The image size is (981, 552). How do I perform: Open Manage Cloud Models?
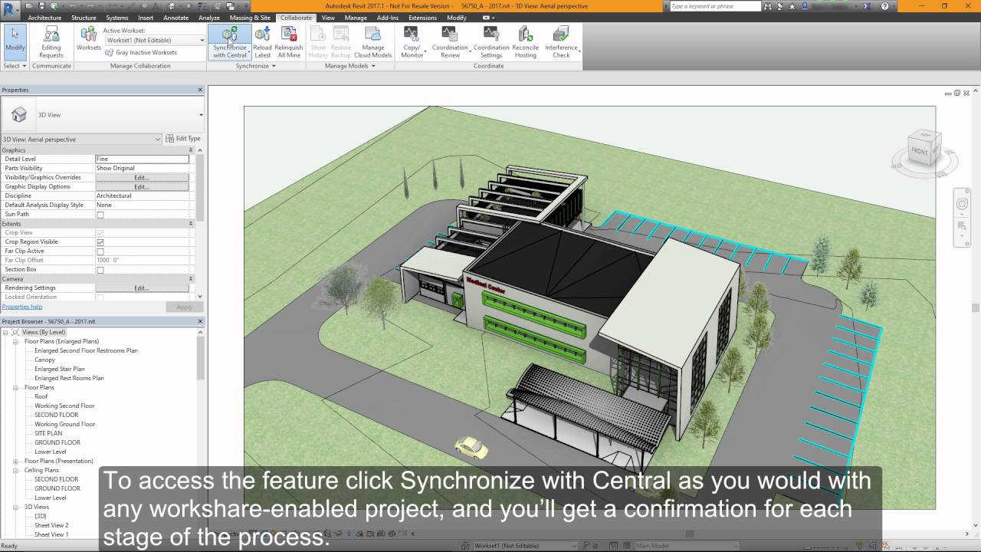click(373, 42)
